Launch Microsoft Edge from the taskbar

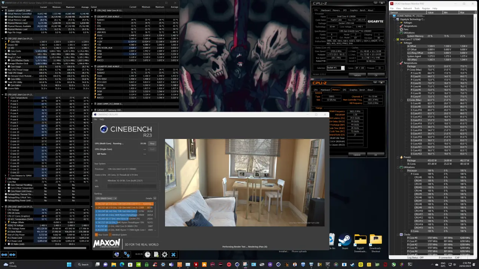[122, 265]
